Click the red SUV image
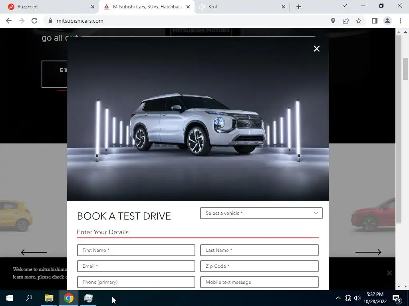409x306 pixels. pos(373,215)
